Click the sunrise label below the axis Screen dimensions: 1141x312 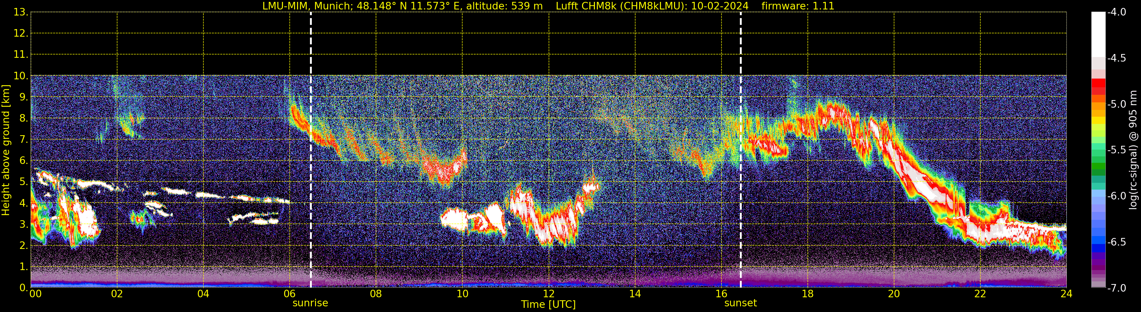[310, 303]
